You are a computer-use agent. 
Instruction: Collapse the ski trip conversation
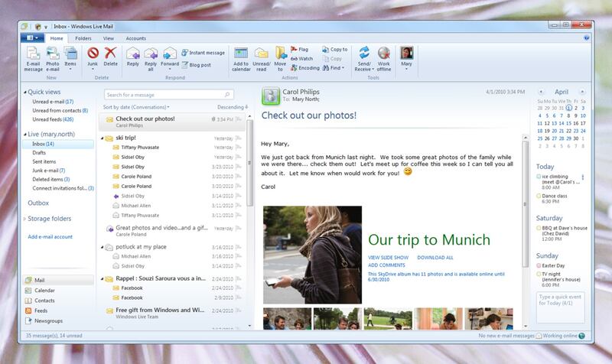pos(102,138)
